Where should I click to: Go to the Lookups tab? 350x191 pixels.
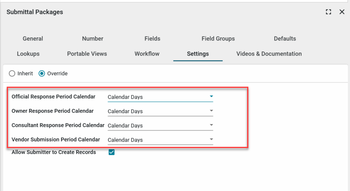coord(28,54)
